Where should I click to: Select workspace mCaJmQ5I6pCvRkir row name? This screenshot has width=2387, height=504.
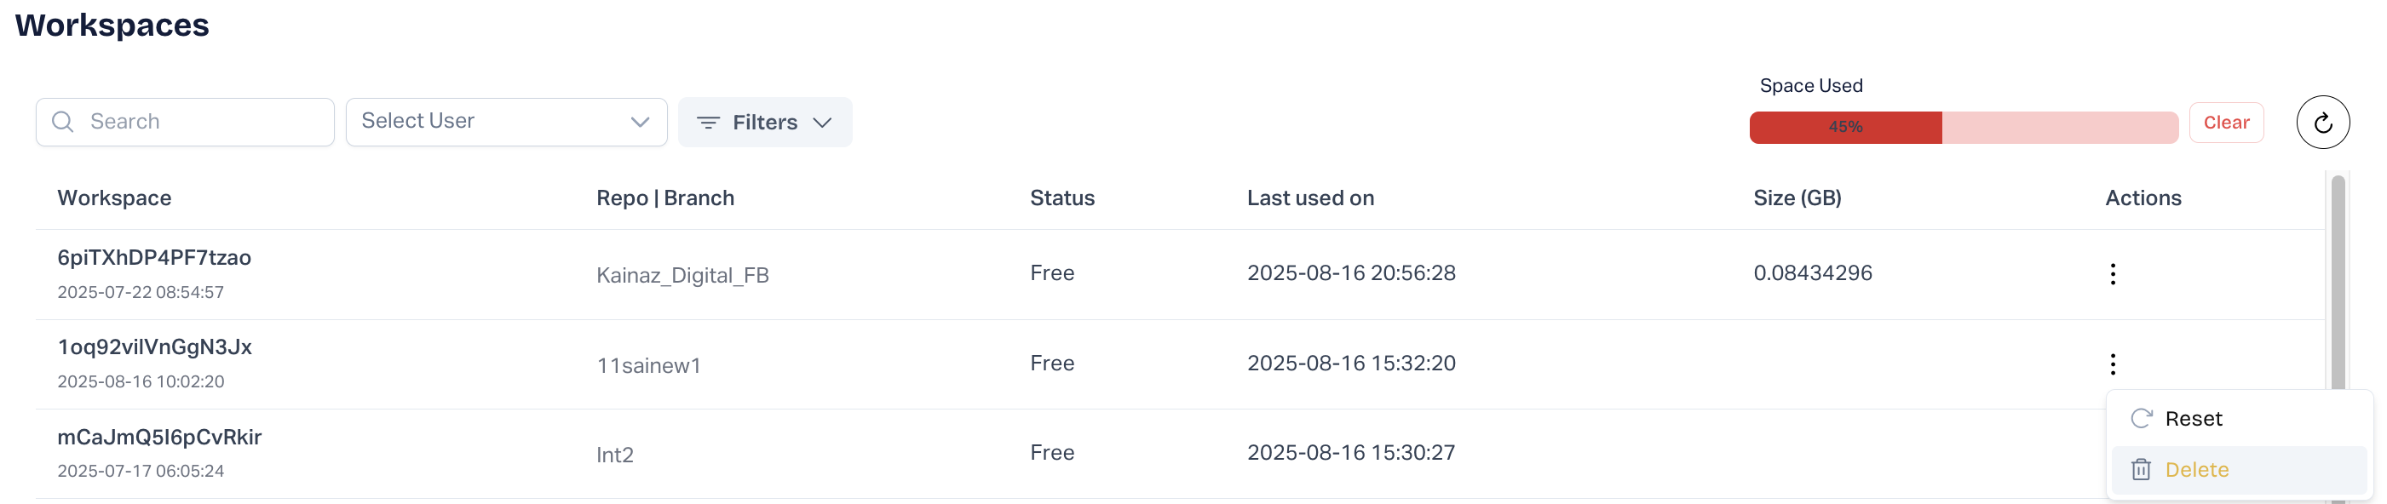[x=159, y=438]
